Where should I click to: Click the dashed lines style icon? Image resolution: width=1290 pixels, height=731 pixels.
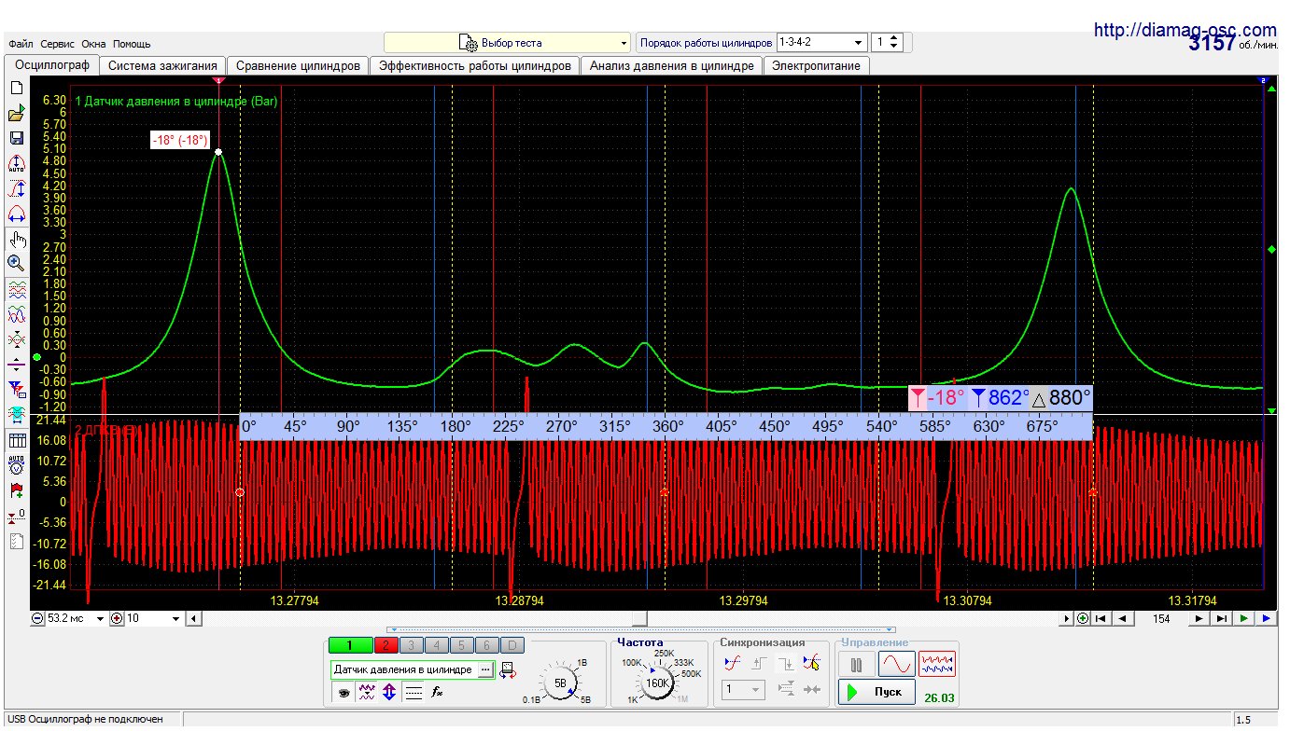[x=414, y=692]
